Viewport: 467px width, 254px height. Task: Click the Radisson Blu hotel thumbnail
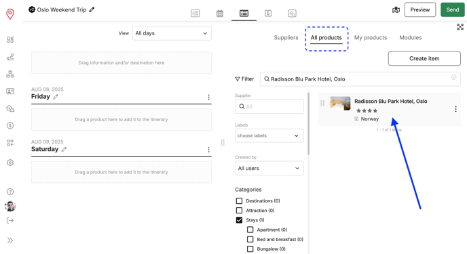coord(340,104)
